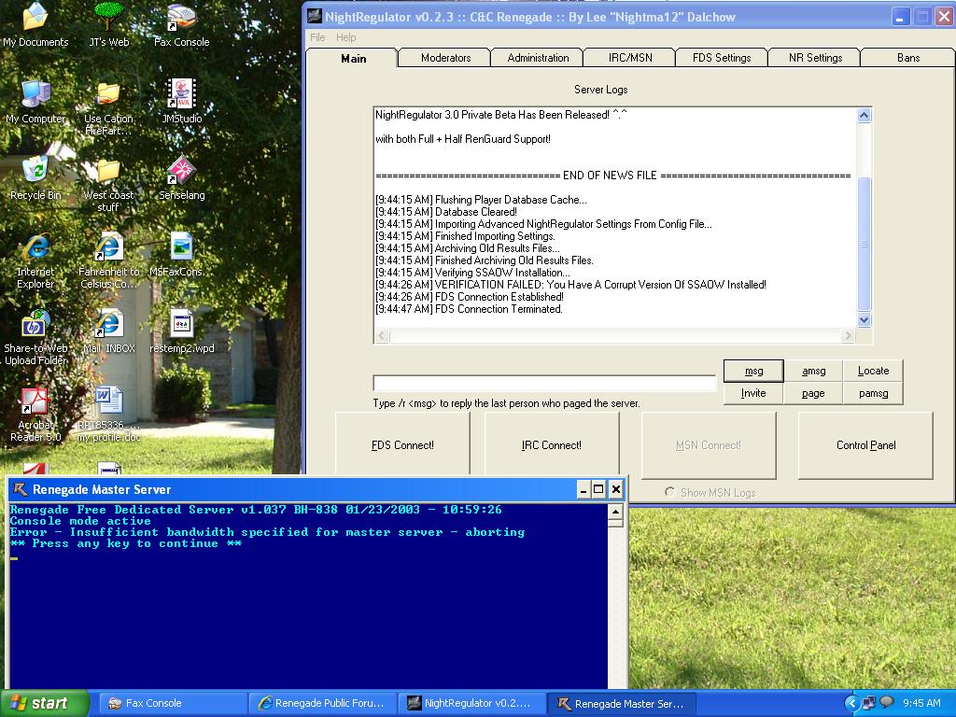956x717 pixels.
Task: Open the Recycle Bin icon
Action: tap(35, 172)
